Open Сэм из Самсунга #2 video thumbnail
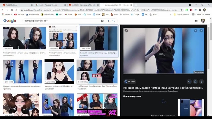 [x=97, y=105]
